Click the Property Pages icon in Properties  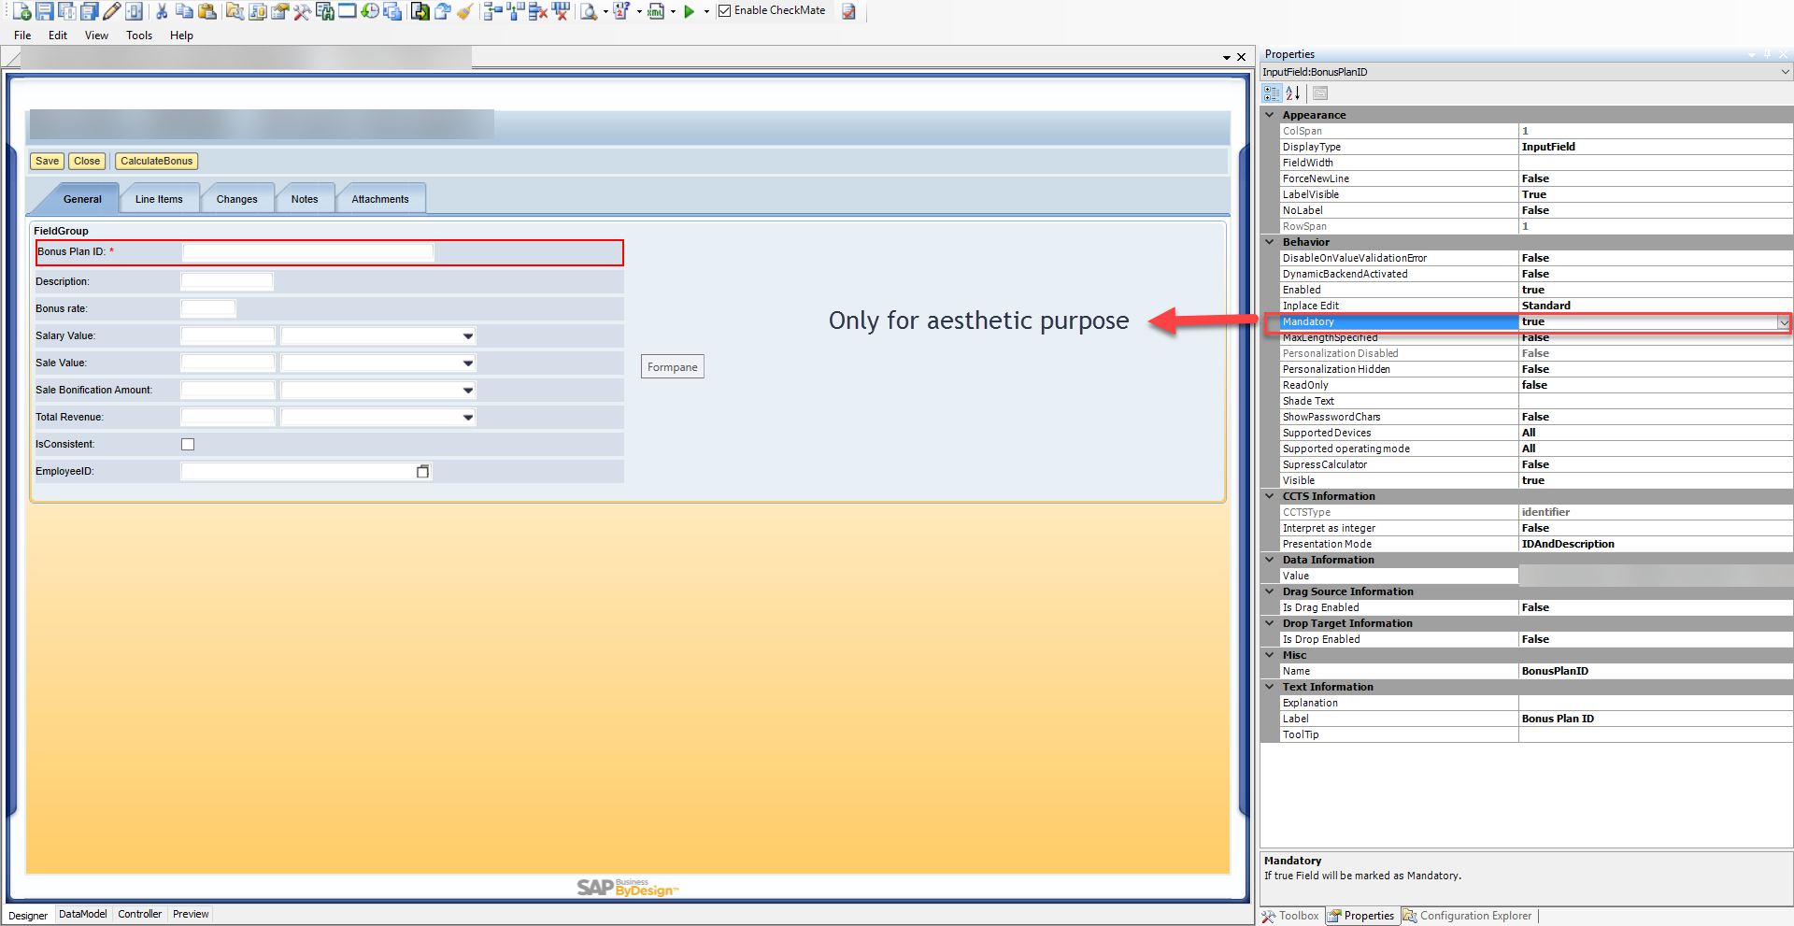(x=1319, y=93)
